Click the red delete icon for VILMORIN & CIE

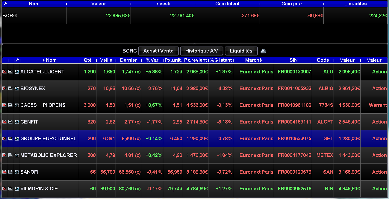(x=4, y=189)
